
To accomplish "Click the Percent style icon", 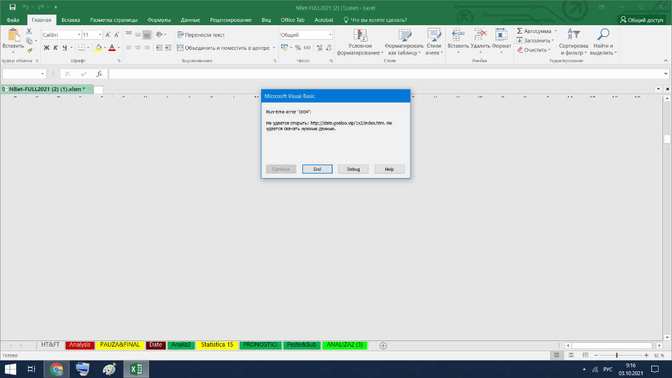I will (298, 48).
